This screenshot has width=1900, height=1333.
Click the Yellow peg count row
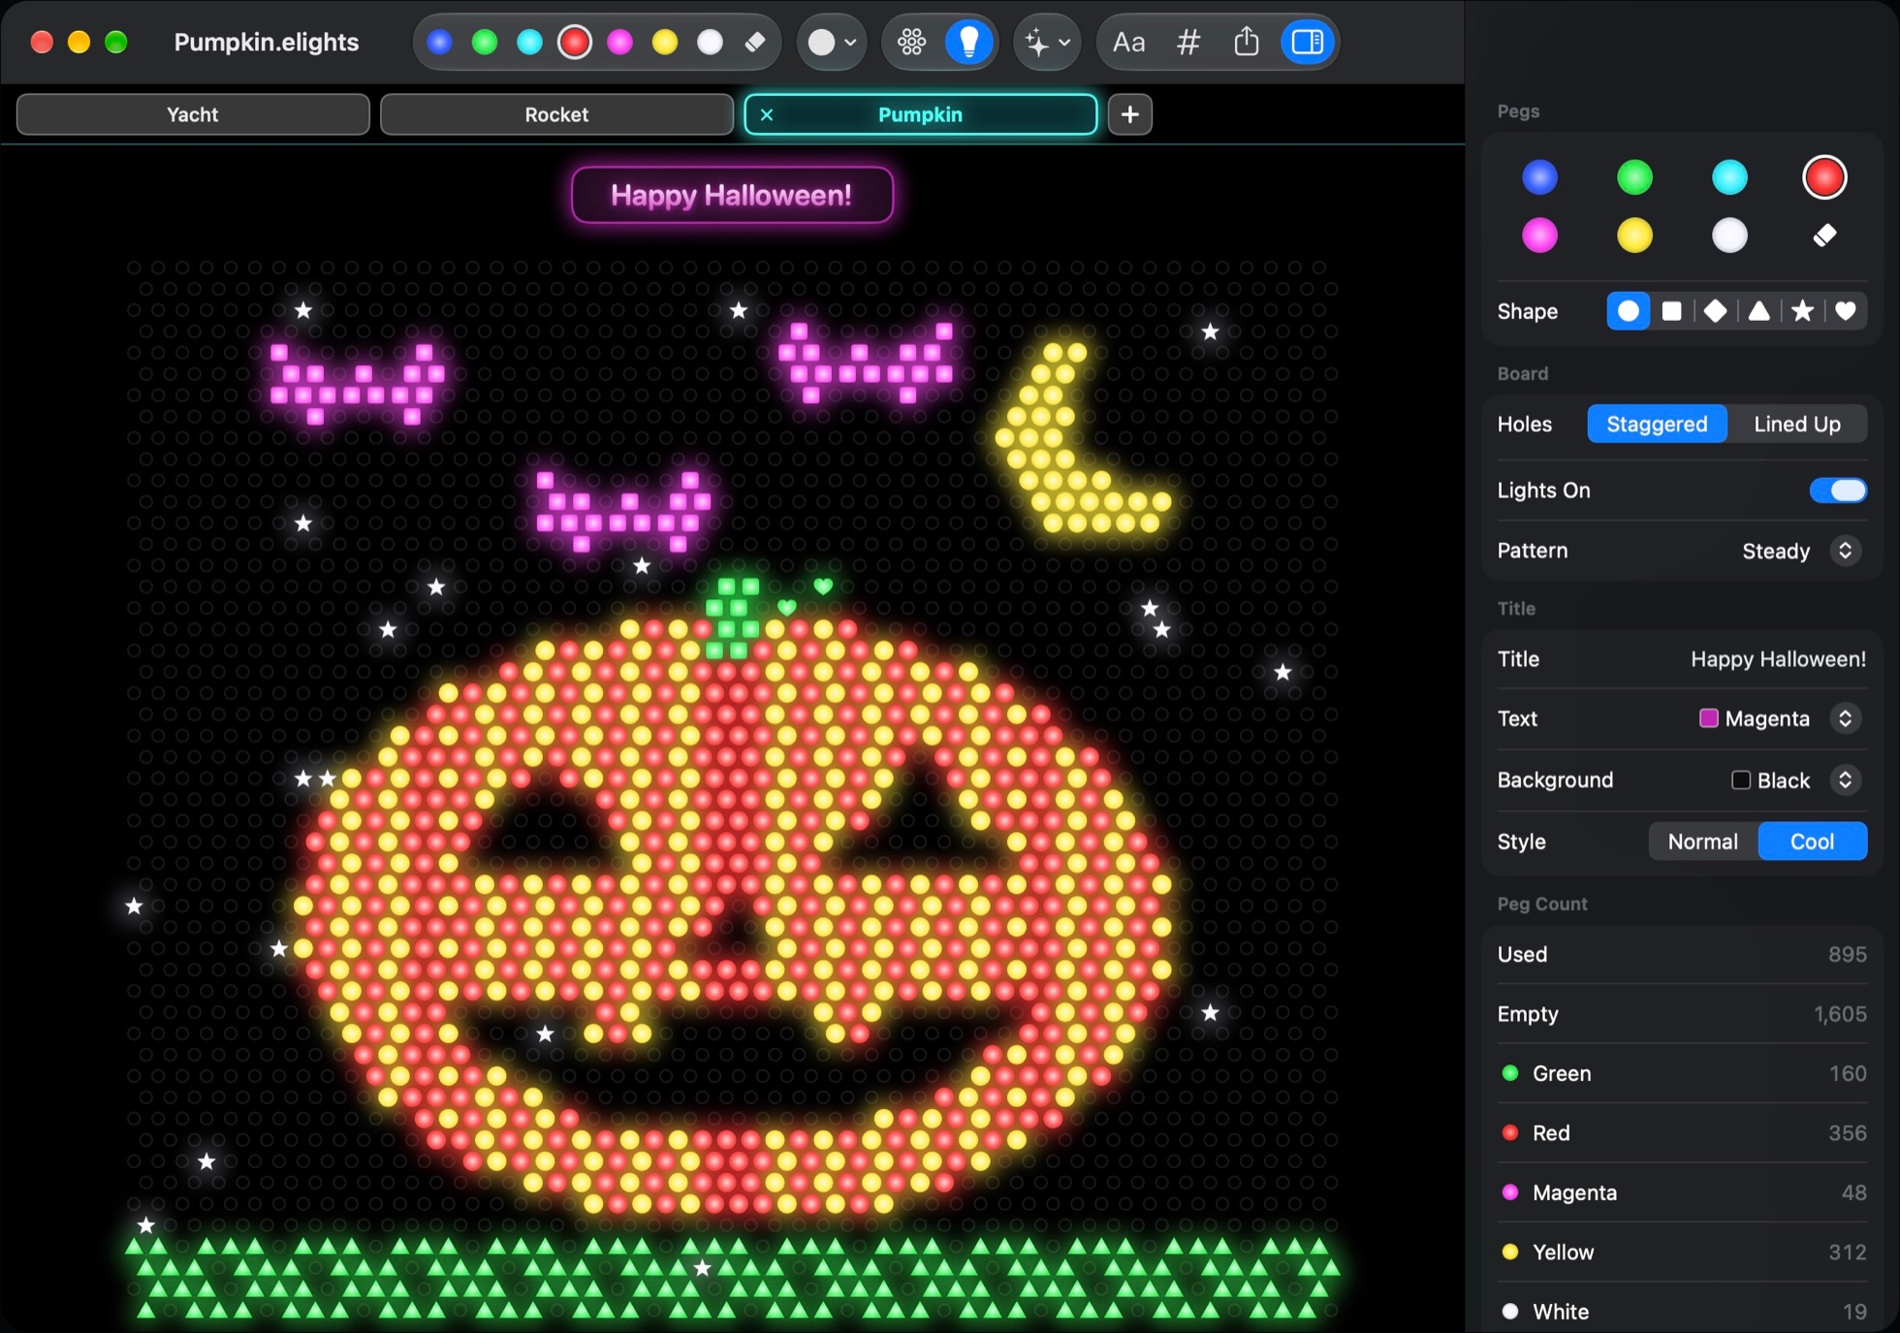1682,1253
